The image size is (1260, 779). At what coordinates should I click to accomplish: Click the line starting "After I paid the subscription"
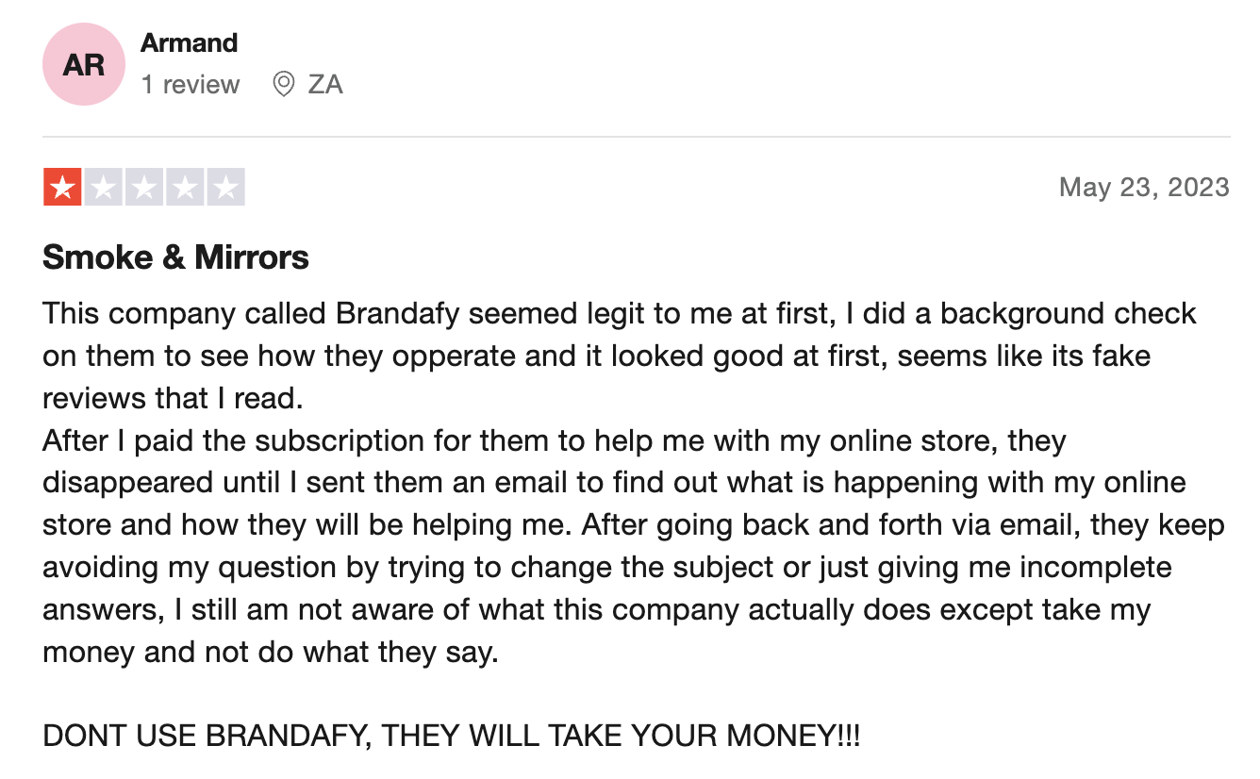[555, 440]
